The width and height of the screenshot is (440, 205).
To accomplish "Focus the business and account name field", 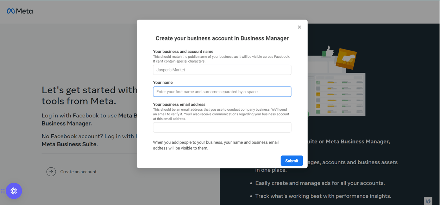I will [x=222, y=70].
